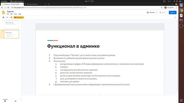This screenshot has height=103, width=184.
Task: Close the Задание Google Slides tab
Action: click(22, 4)
